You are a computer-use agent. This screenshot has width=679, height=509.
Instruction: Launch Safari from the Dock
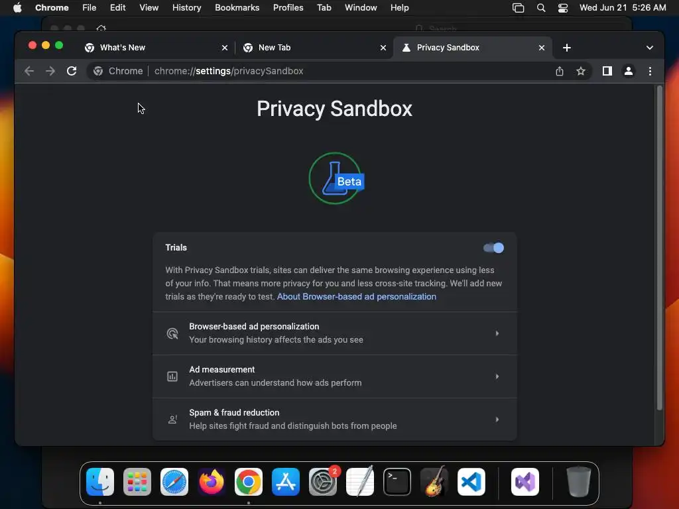[174, 482]
